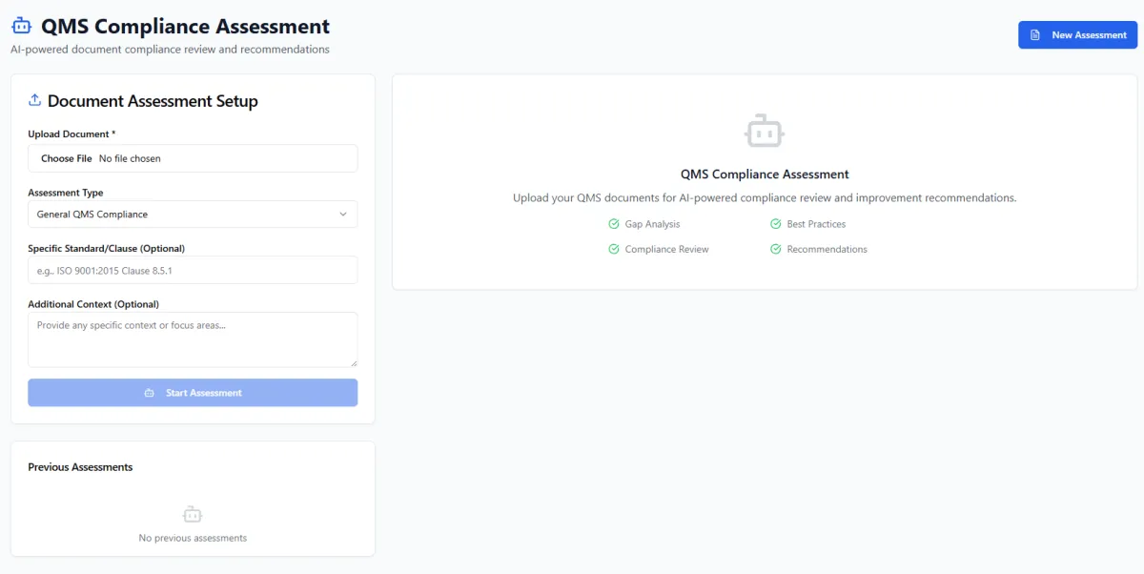Viewport: 1144px width, 574px height.
Task: Click the green check icon beside Gap Analysis
Action: (x=614, y=224)
